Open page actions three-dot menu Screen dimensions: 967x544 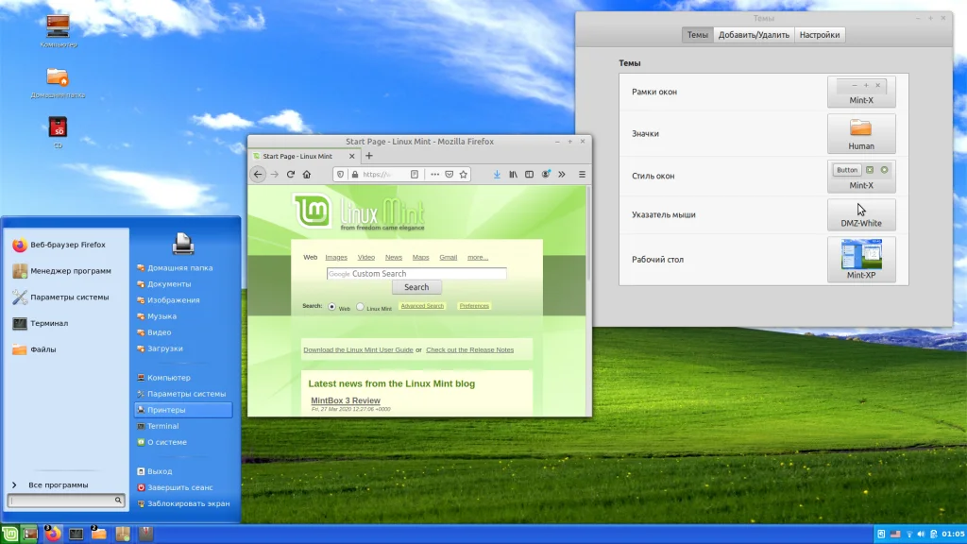pos(434,175)
